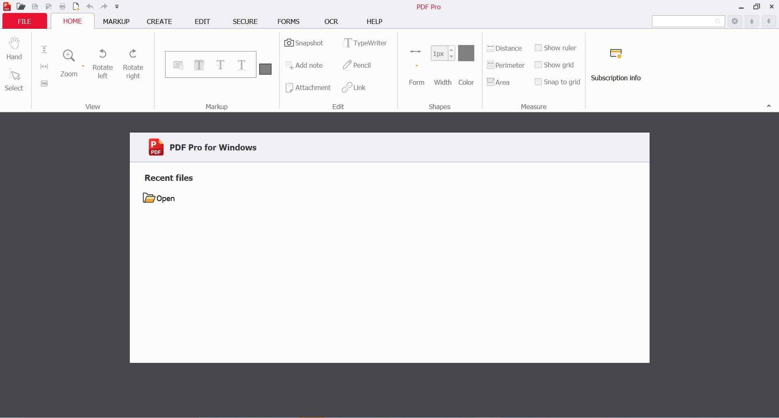
Task: Click Open under Recent files
Action: click(159, 198)
